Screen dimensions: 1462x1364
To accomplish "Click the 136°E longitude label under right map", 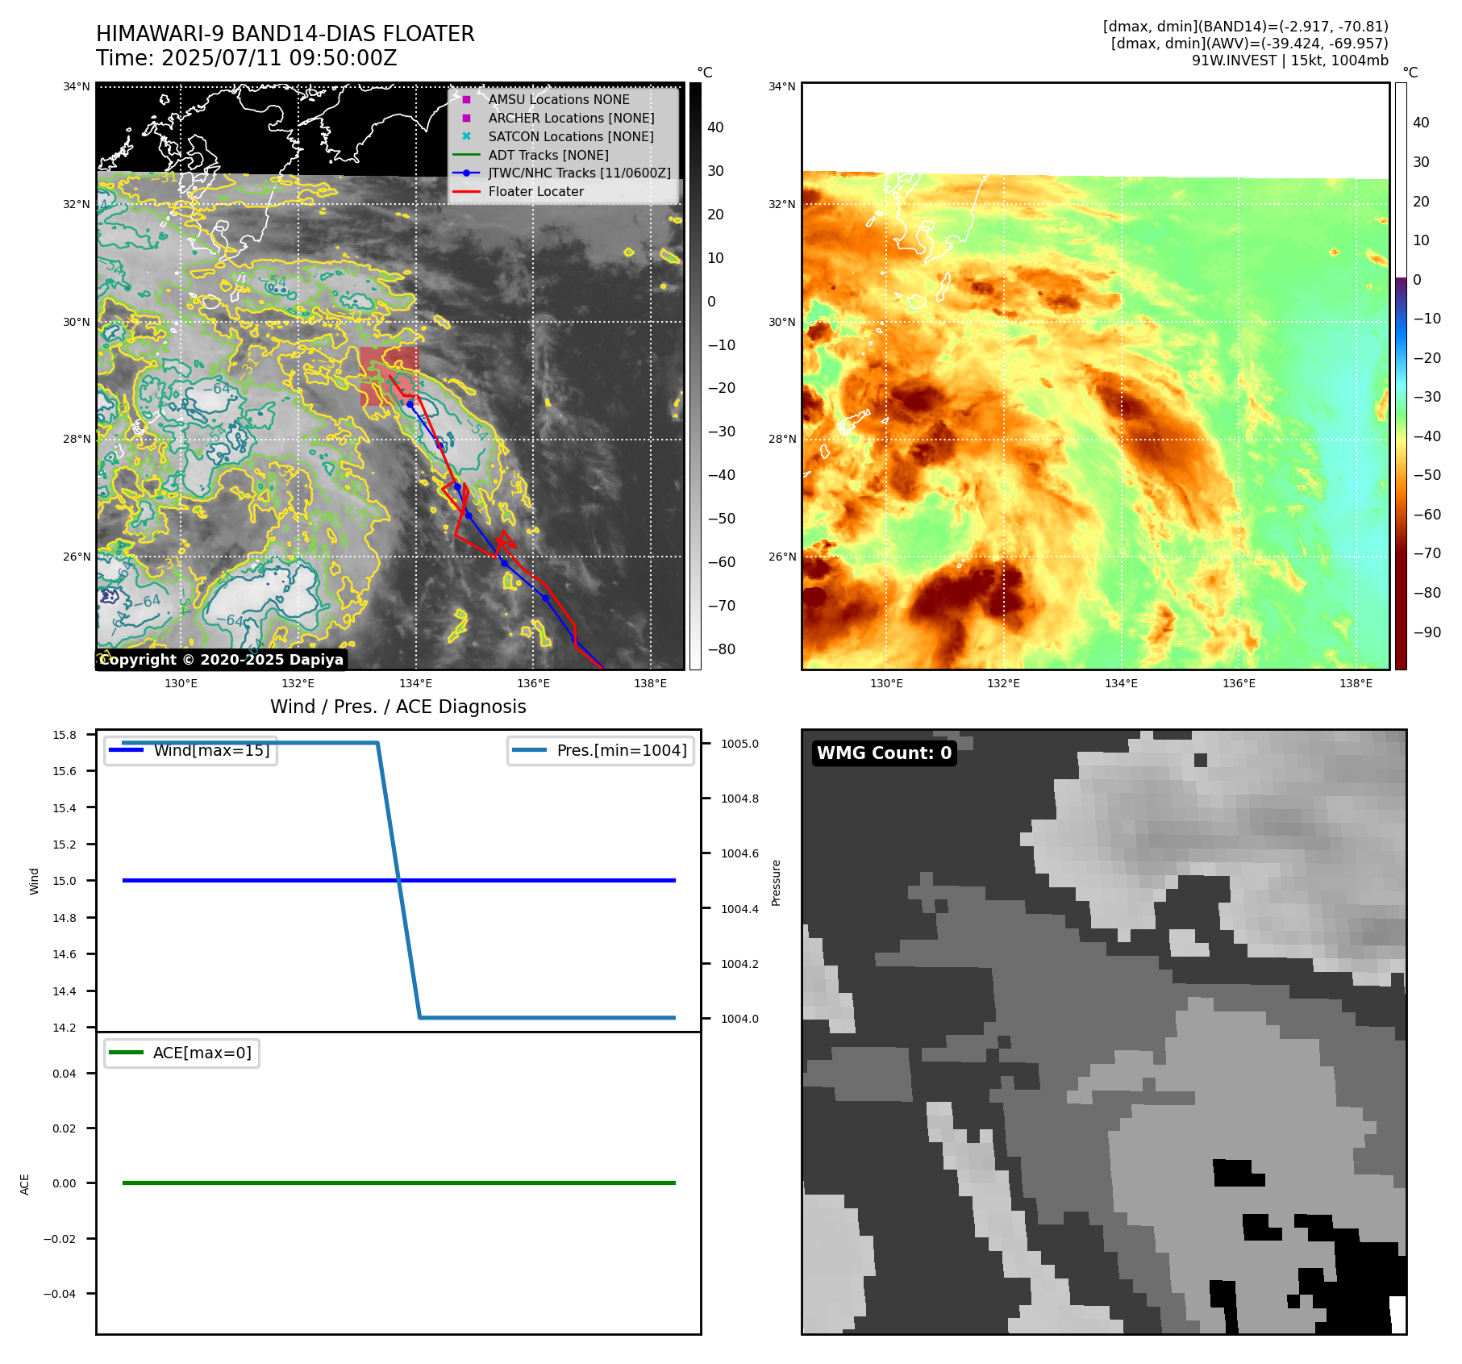I will pos(1239,683).
